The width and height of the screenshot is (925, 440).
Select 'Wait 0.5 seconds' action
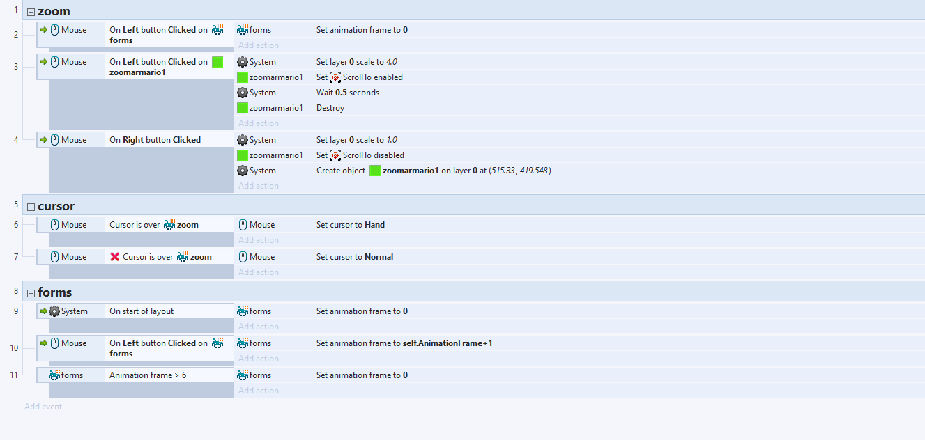(x=348, y=93)
